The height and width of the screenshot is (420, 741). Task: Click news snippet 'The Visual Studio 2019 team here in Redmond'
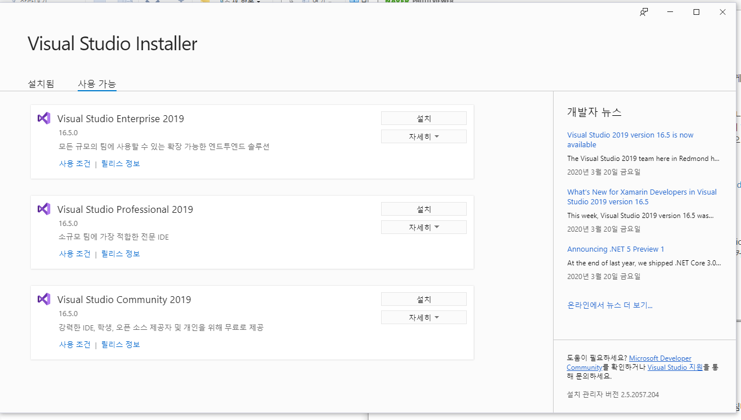point(643,159)
